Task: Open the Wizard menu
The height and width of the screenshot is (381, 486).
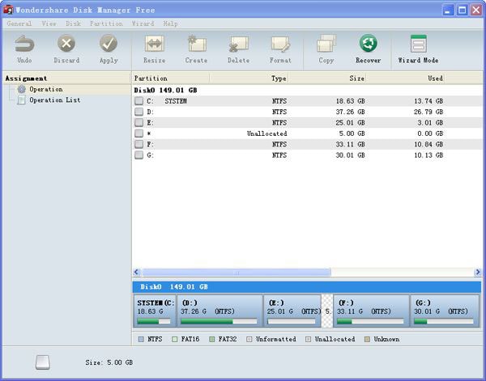Action: [x=143, y=23]
